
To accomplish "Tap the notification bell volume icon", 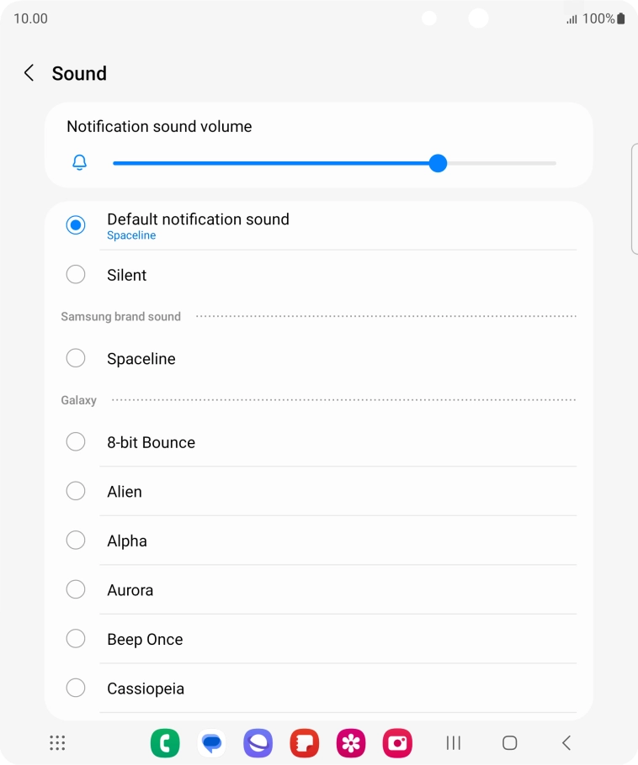I will [x=79, y=163].
